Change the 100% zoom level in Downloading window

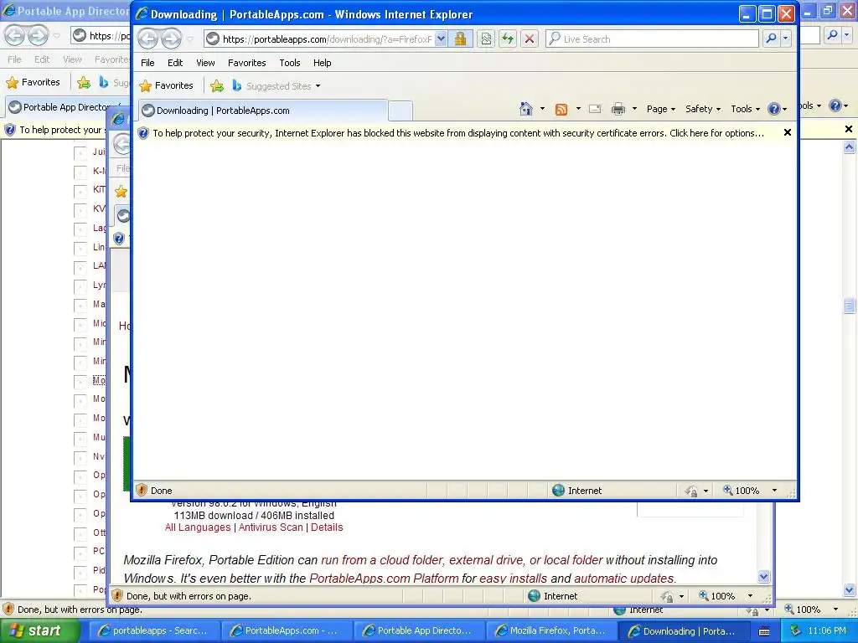point(742,491)
